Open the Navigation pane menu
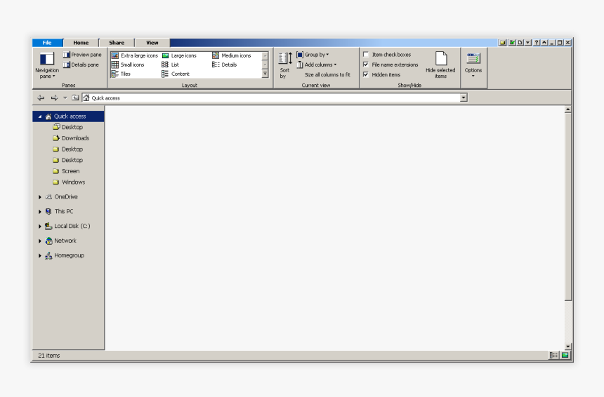This screenshot has width=604, height=397. click(x=47, y=65)
